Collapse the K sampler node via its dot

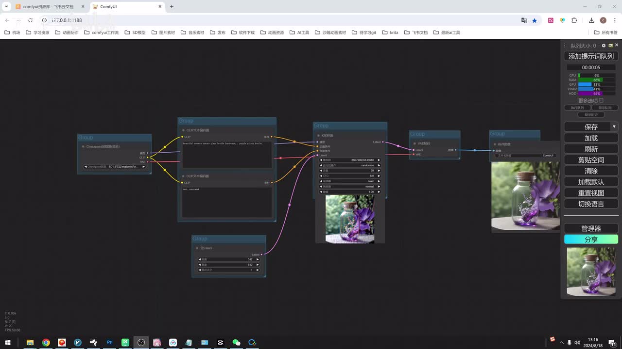click(318, 136)
